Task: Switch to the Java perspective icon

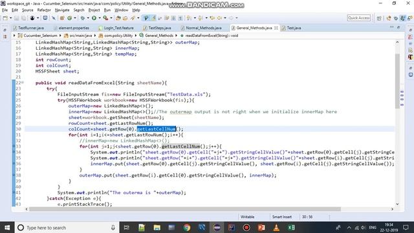Action: point(402,18)
